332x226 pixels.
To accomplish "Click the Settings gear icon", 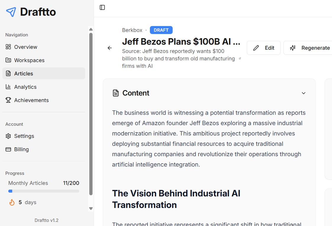I will tap(8, 136).
